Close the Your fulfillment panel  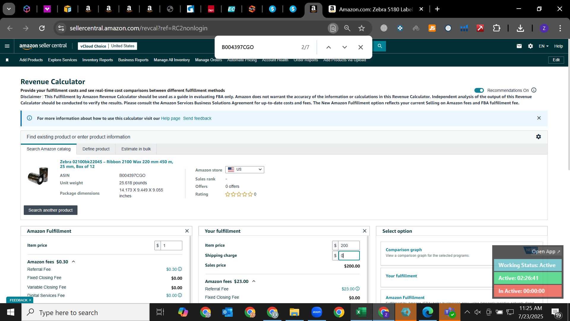click(x=365, y=231)
